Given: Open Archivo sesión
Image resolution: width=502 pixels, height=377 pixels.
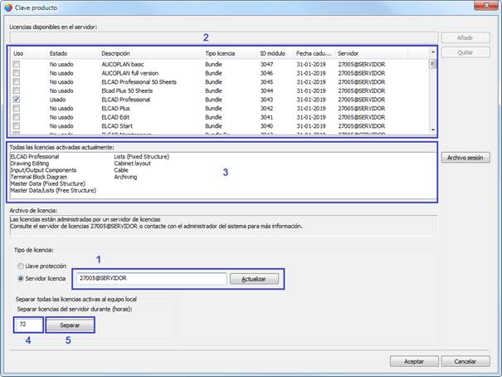Looking at the screenshot, I should click(465, 158).
